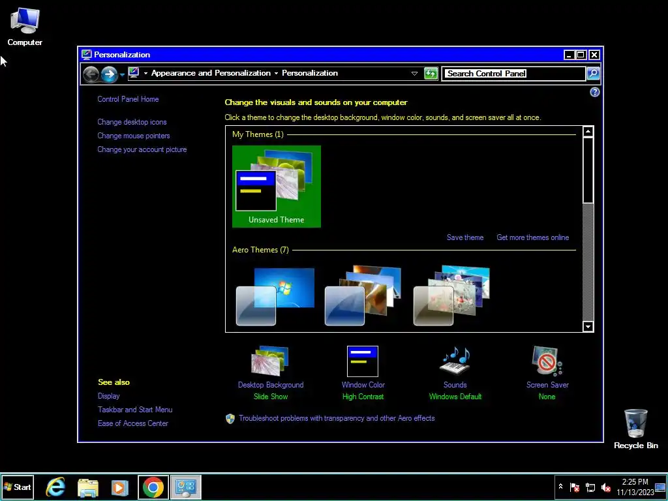Switch to Google Chrome on taskbar
668x501 pixels.
[x=153, y=487]
